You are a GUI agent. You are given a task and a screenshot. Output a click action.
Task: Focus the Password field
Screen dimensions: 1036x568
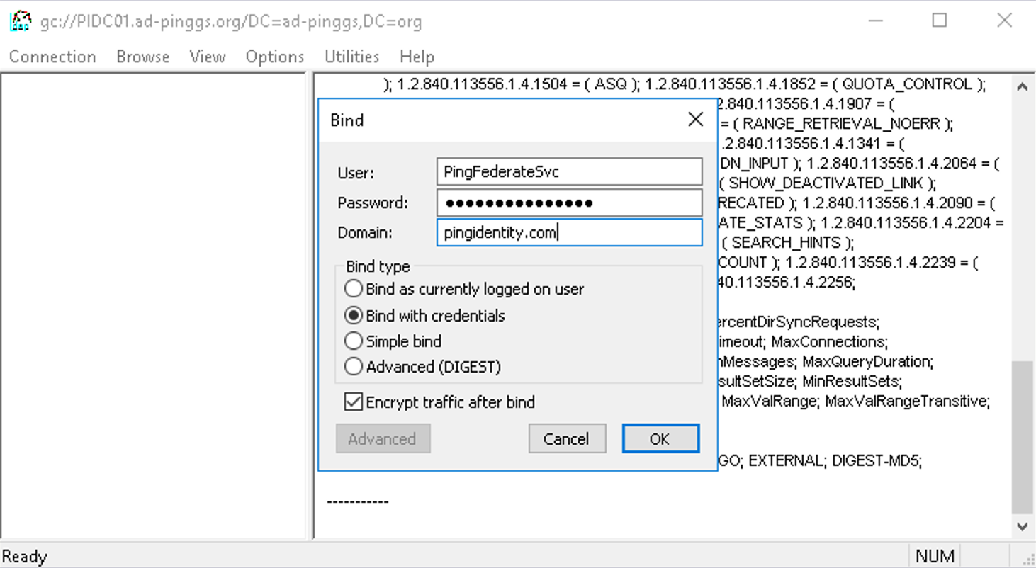click(569, 203)
